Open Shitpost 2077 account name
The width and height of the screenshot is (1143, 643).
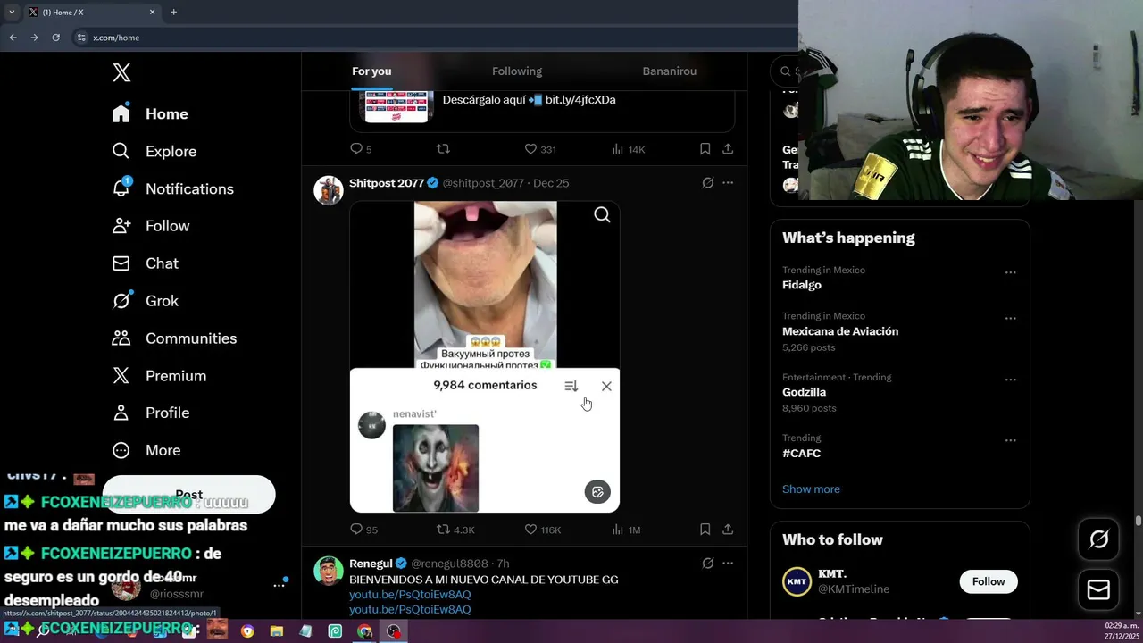click(x=387, y=183)
